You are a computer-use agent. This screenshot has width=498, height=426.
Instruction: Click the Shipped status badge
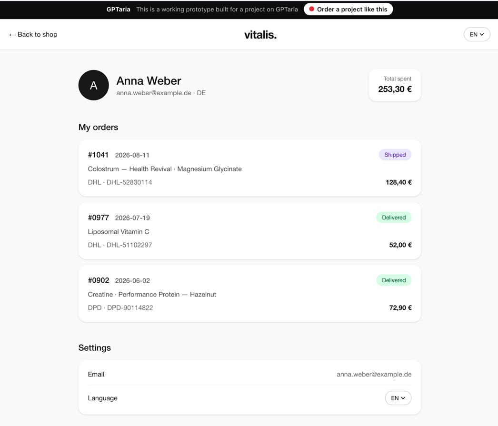395,155
